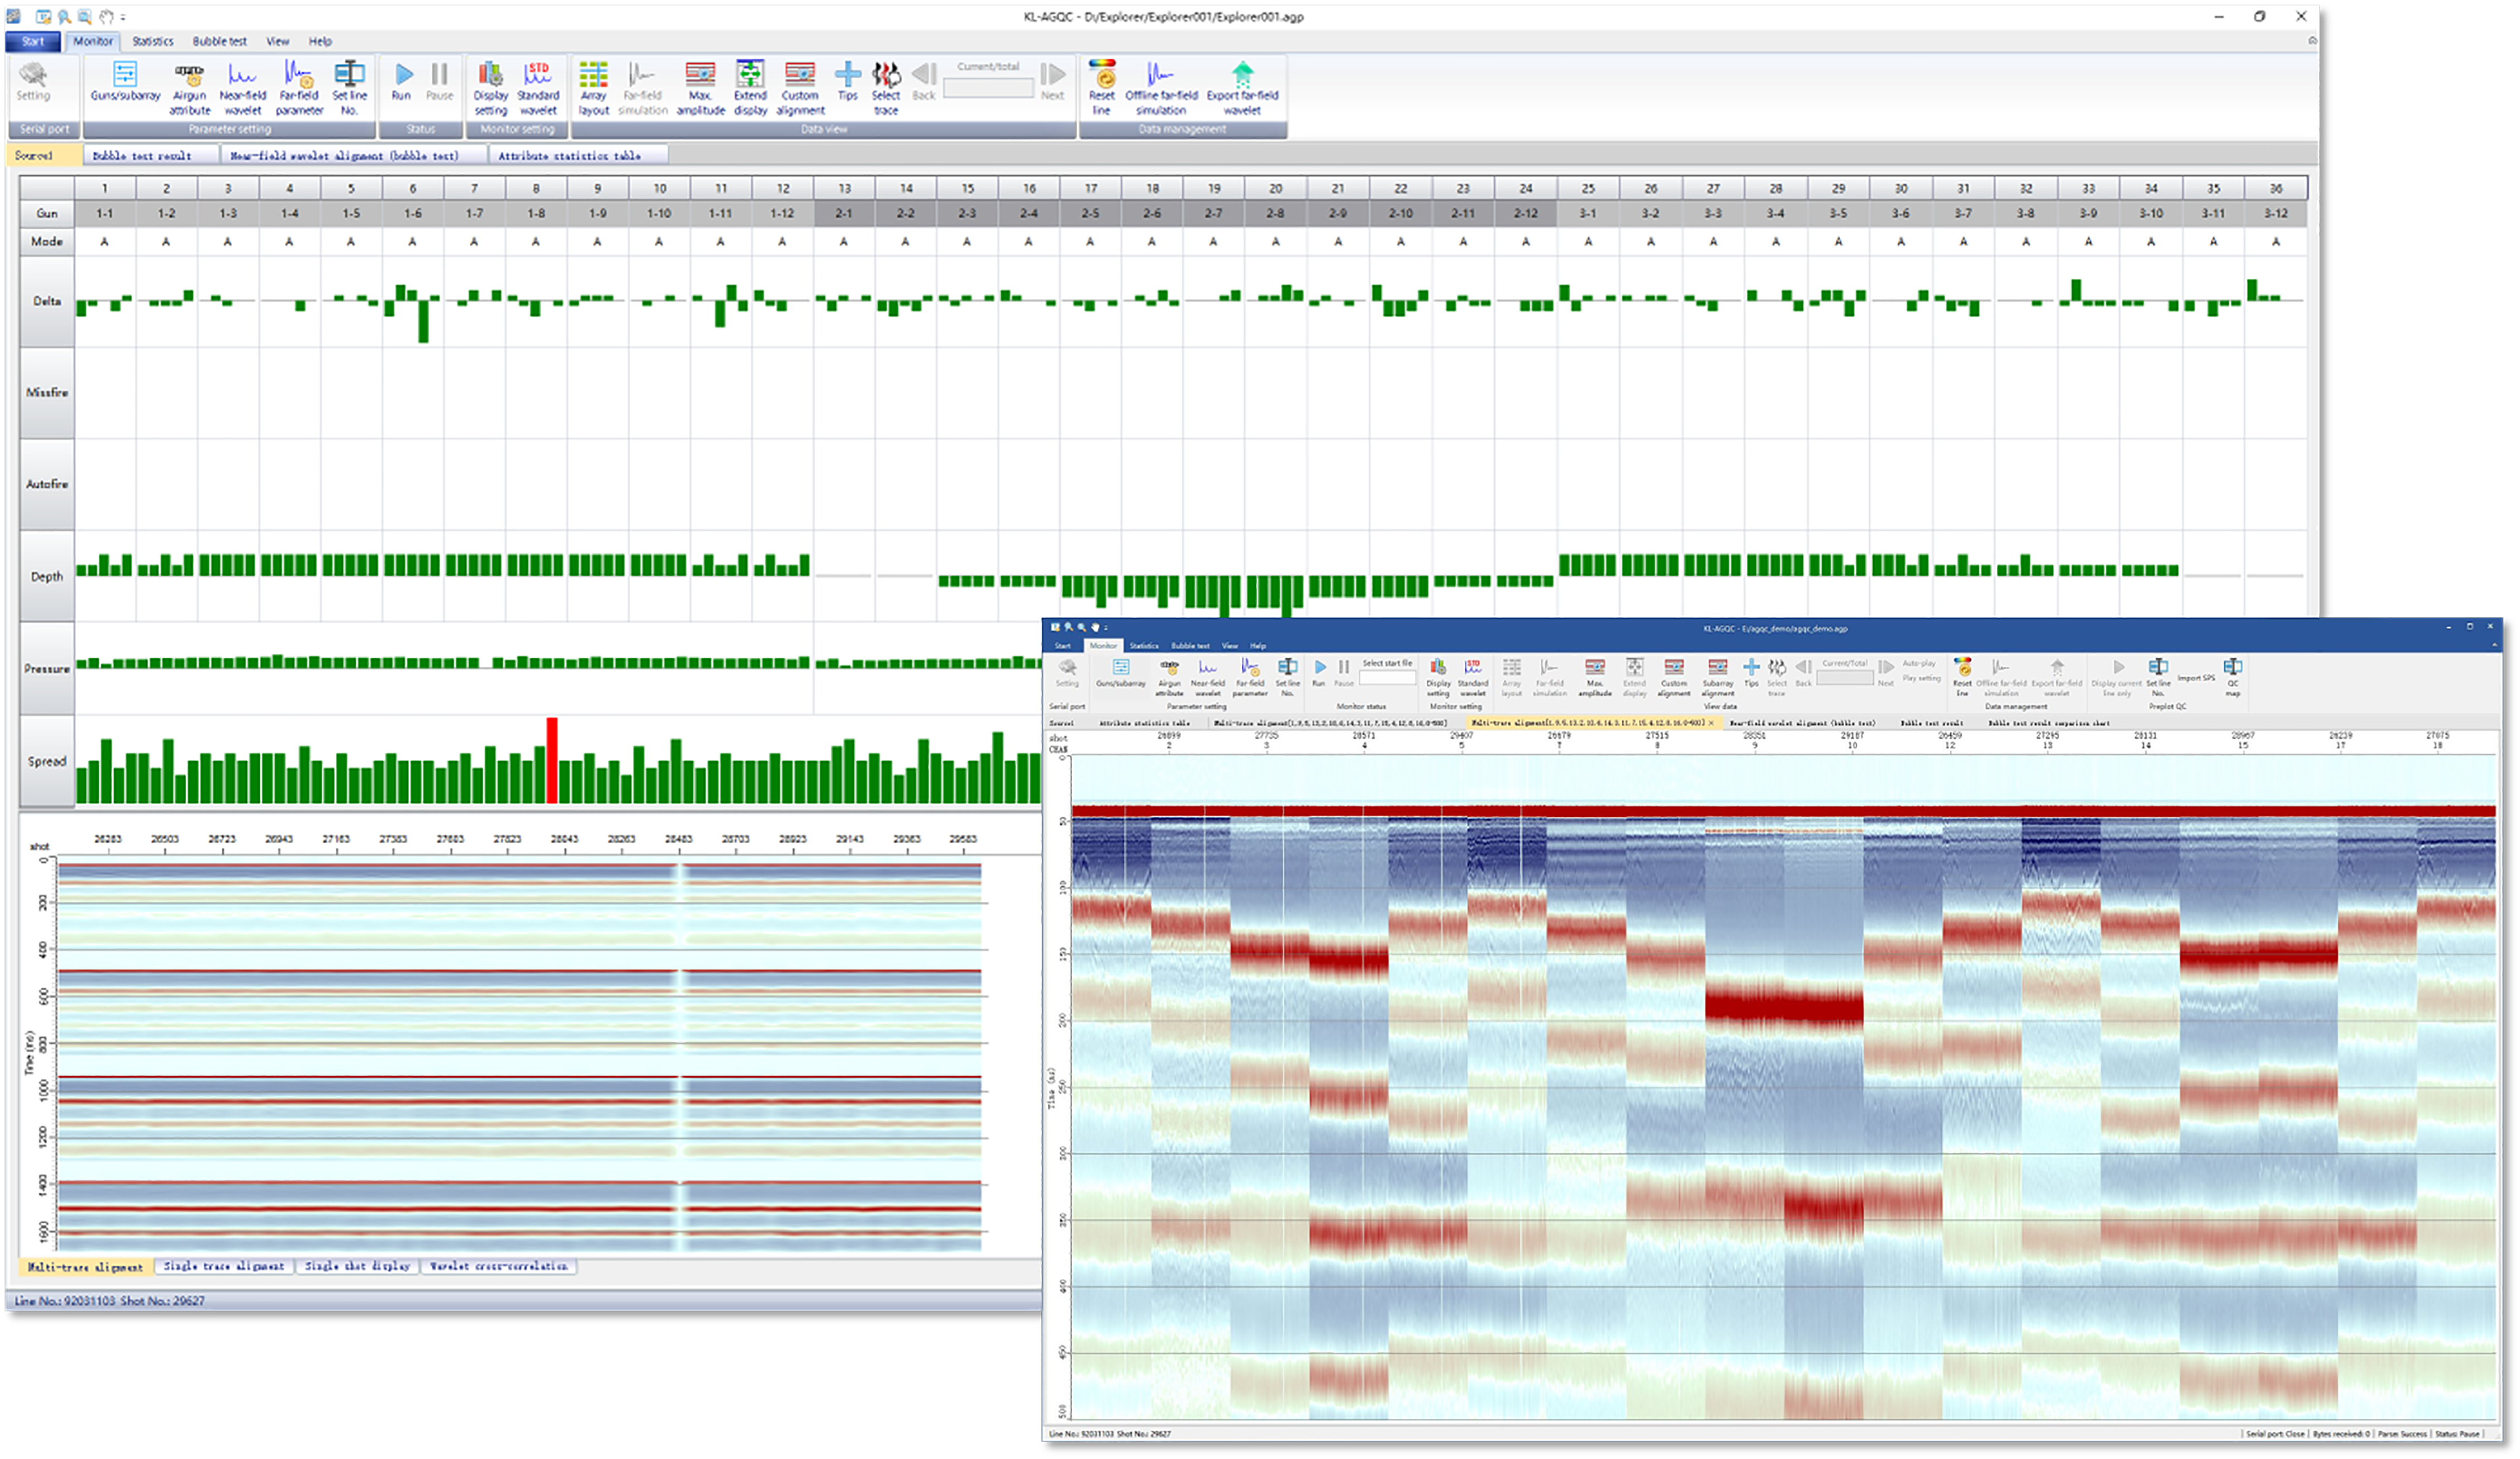Select Multi-trace alignment bottom tab
Viewport: 2520px width, 1459px height.
point(86,1267)
